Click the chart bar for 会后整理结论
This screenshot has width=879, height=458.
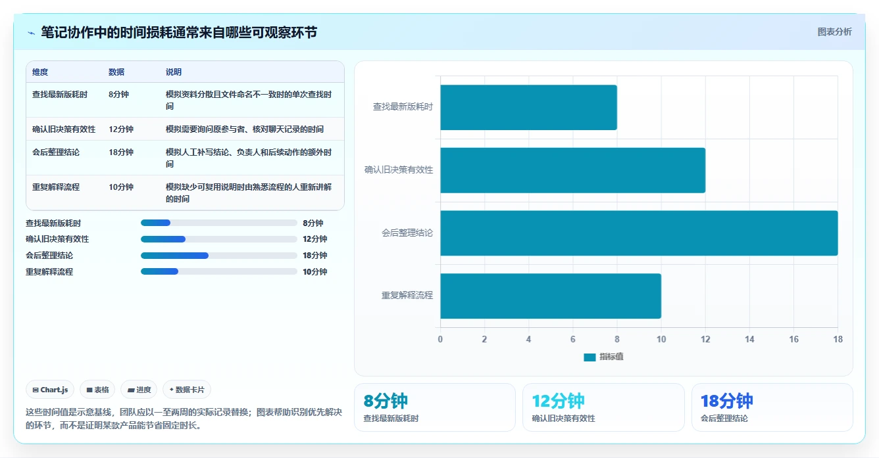tap(639, 233)
